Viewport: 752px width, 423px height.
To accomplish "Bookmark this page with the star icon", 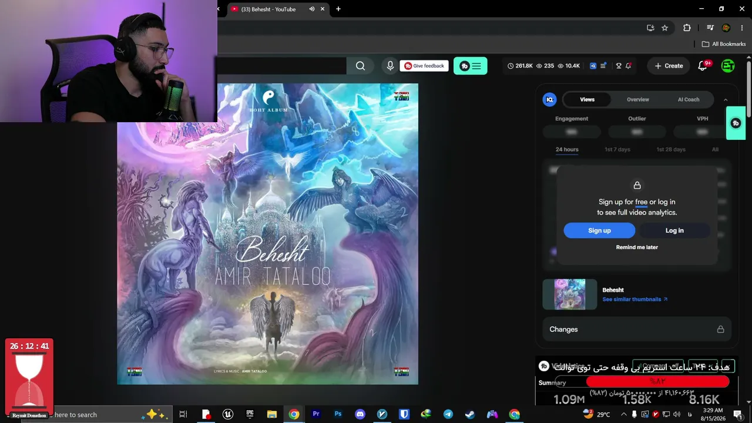I will pos(664,28).
